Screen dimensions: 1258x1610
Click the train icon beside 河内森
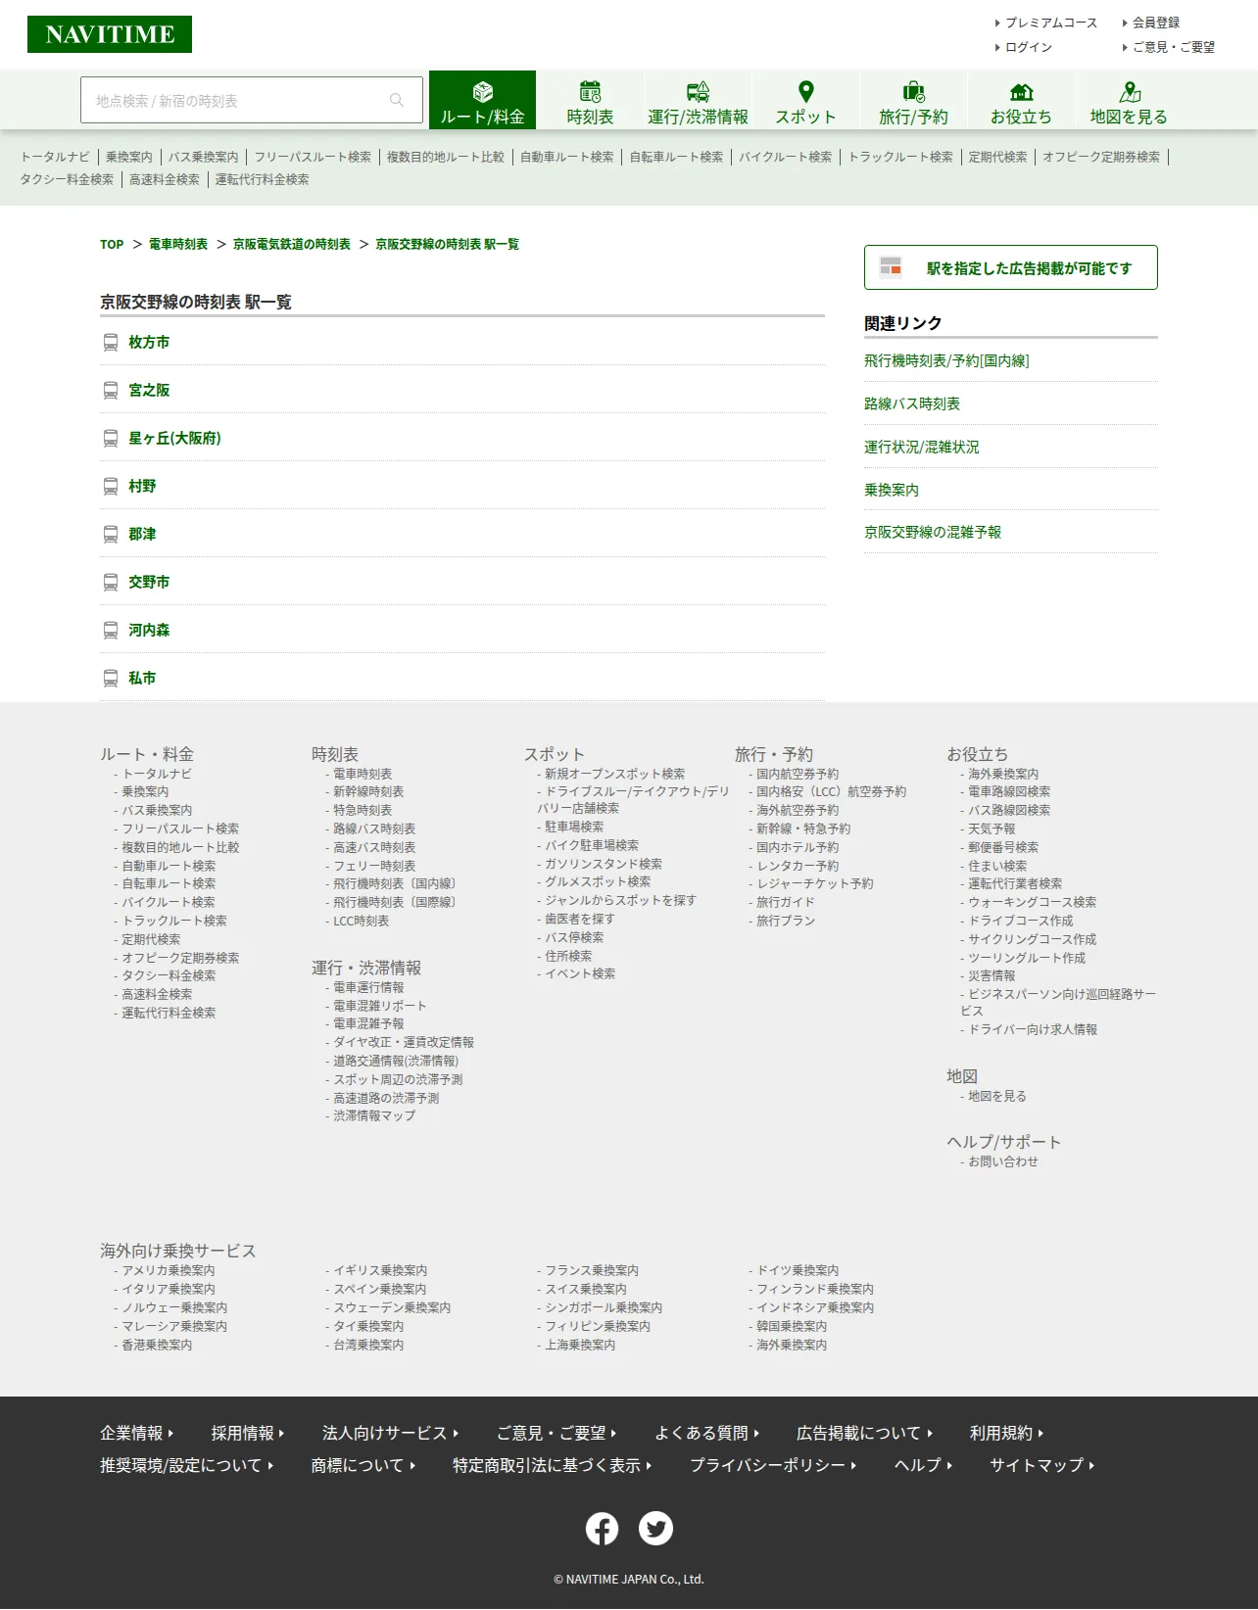pos(111,631)
